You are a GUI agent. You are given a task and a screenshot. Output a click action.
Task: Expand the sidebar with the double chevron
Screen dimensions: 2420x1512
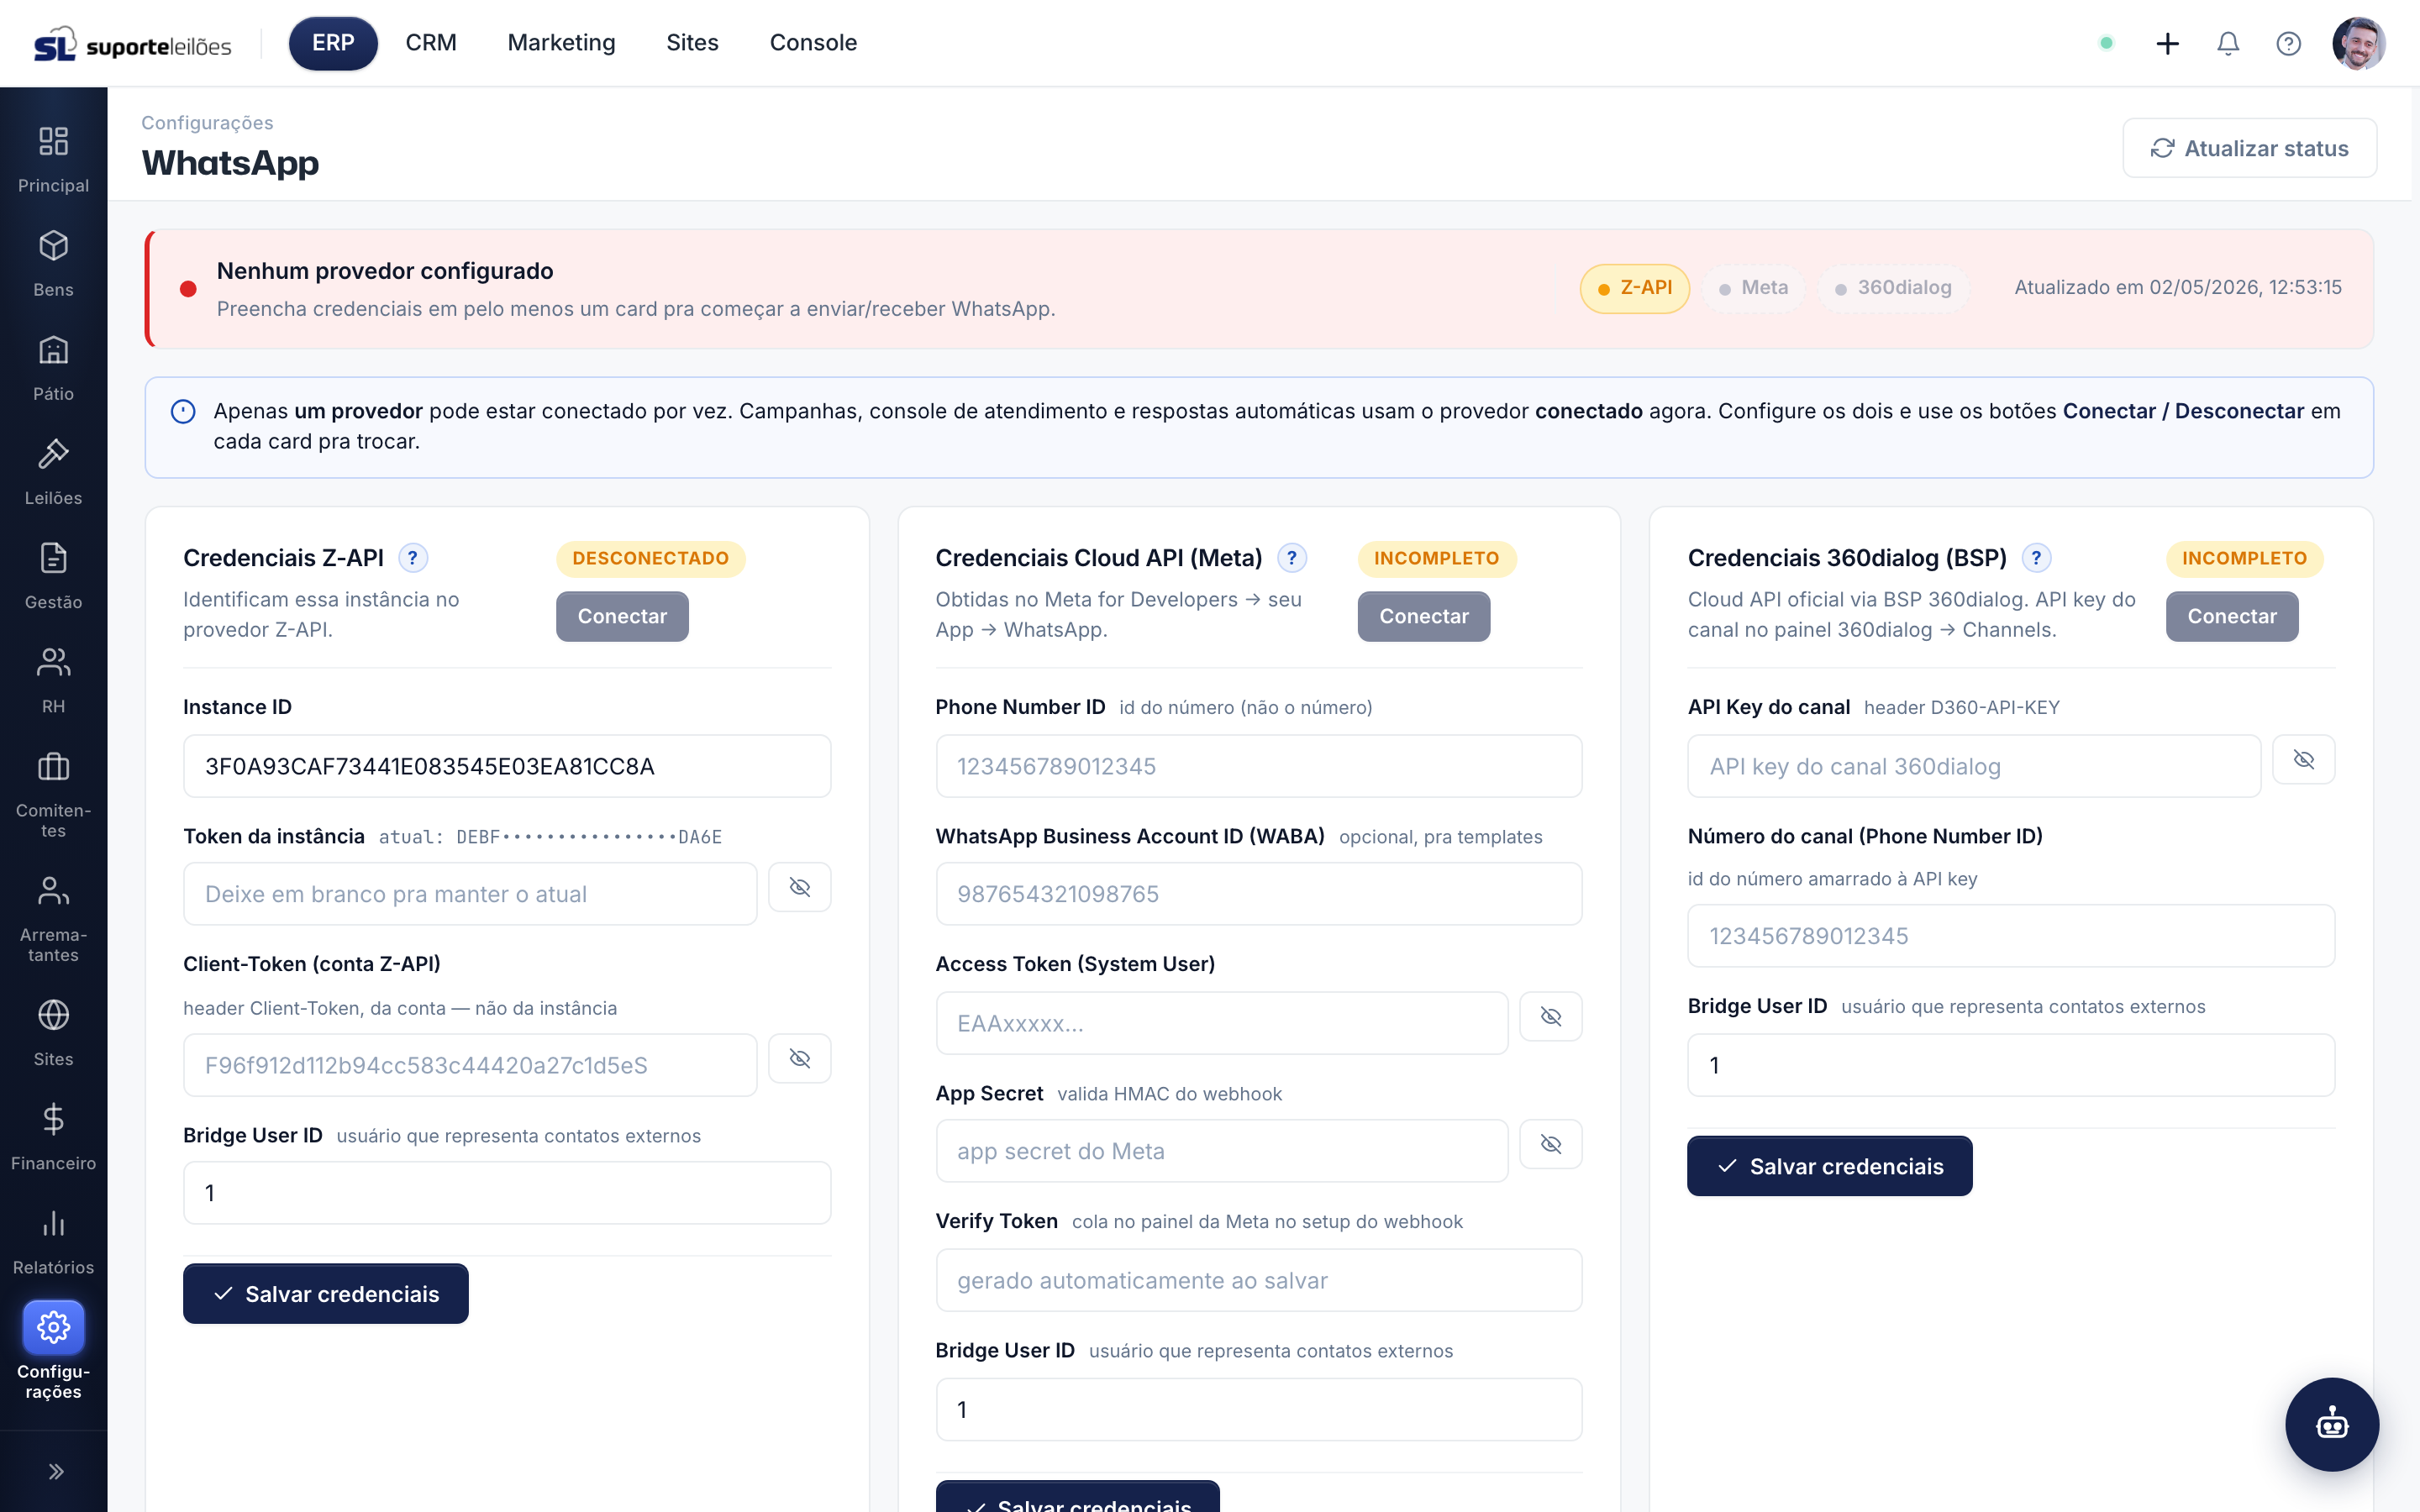pos(55,1471)
